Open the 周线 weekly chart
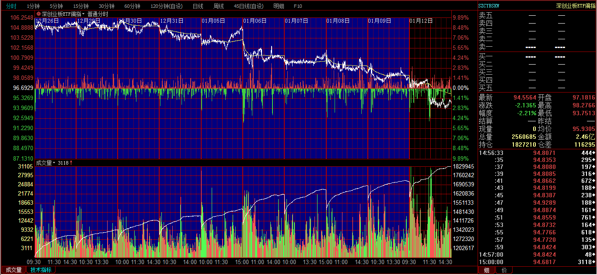597x275 pixels. click(x=218, y=6)
